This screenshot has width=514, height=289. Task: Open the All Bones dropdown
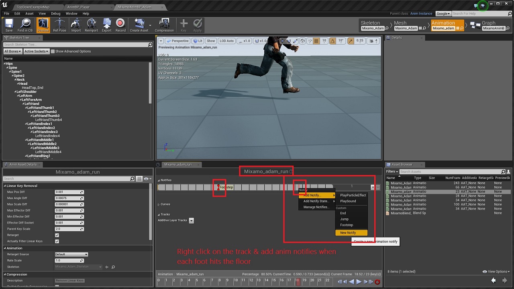click(x=12, y=51)
